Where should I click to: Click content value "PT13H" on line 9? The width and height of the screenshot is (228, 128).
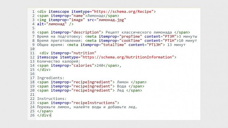(x=155, y=45)
